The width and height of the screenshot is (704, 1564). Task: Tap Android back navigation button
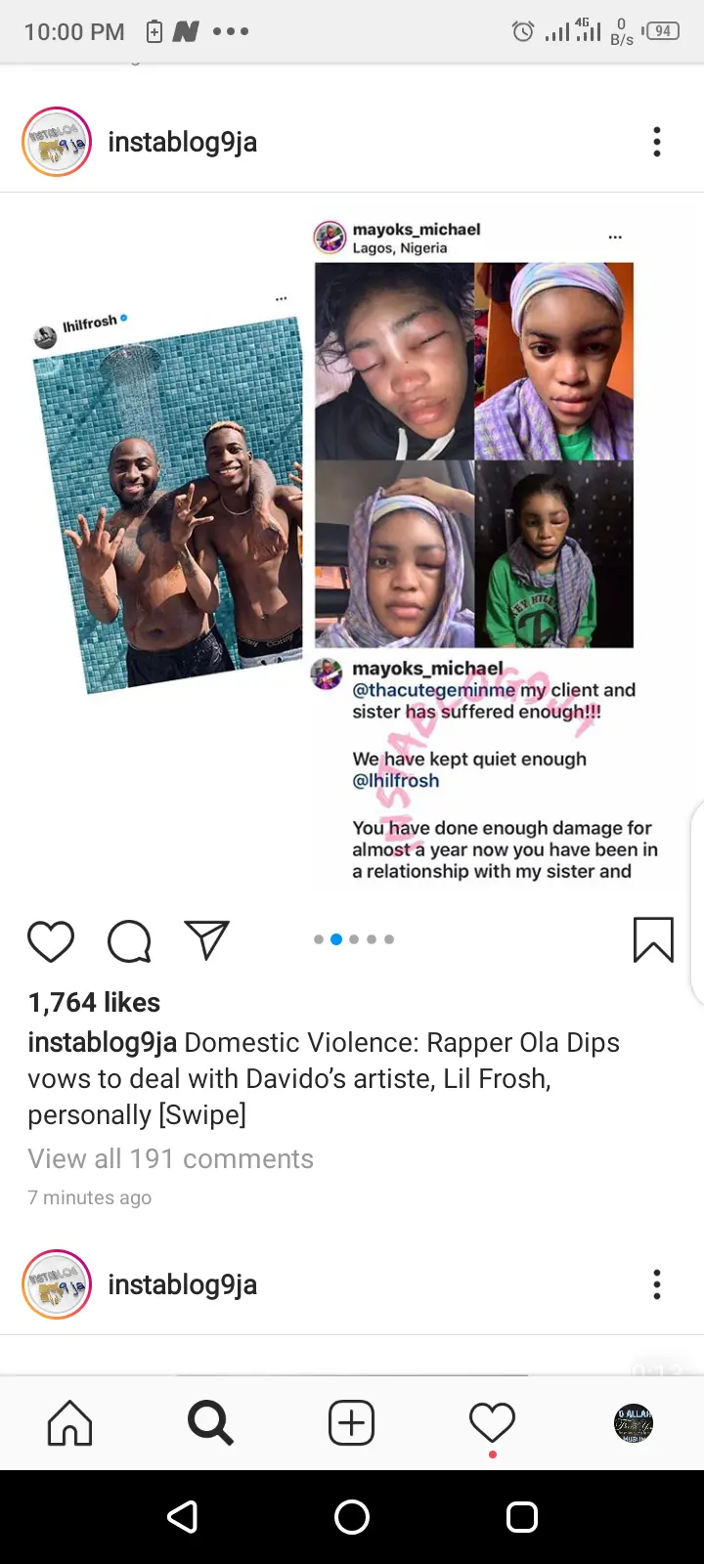183,1517
